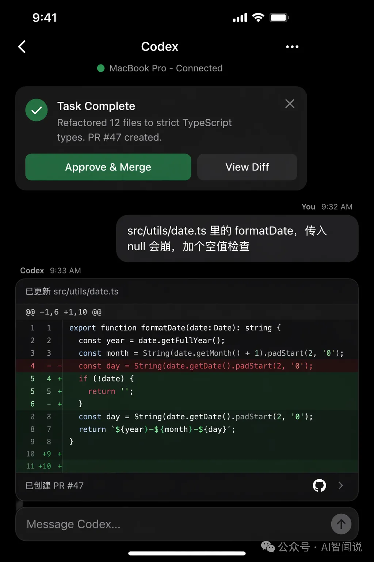
Task: Send message with the up-arrow button
Action: tap(341, 524)
